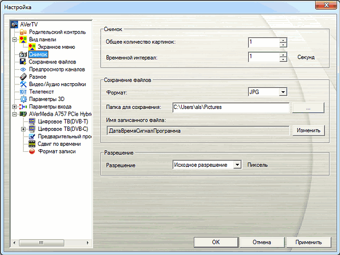Click Изменить file name button
The image size is (340, 255).
pyautogui.click(x=308, y=130)
